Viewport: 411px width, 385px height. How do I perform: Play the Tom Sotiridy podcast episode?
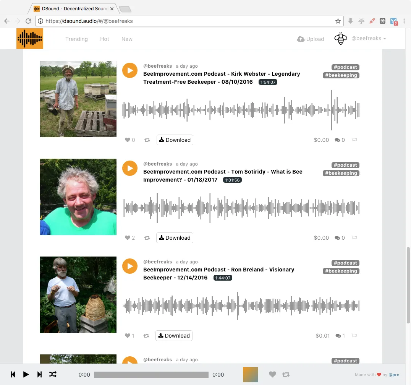130,168
